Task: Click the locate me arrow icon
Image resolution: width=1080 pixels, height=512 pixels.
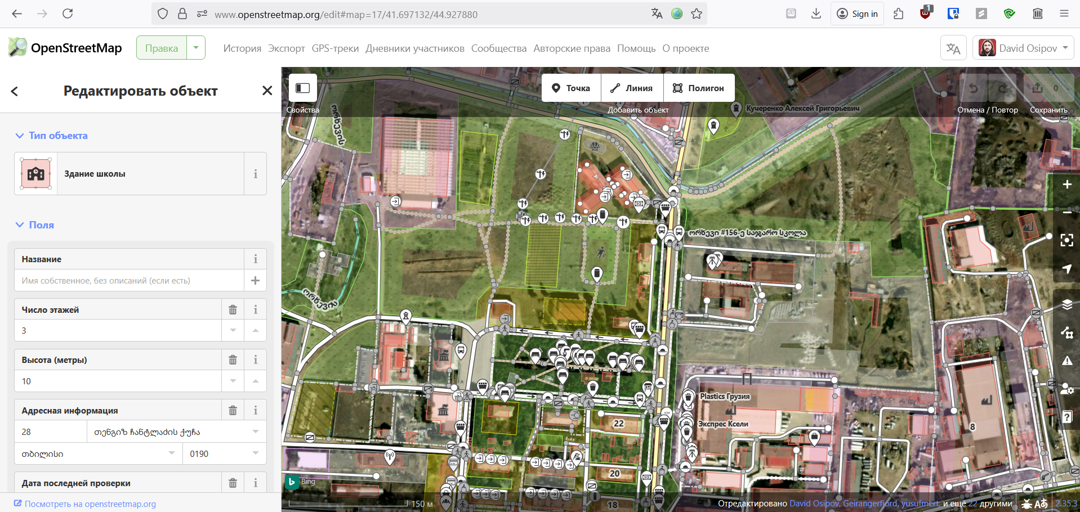Action: point(1066,269)
